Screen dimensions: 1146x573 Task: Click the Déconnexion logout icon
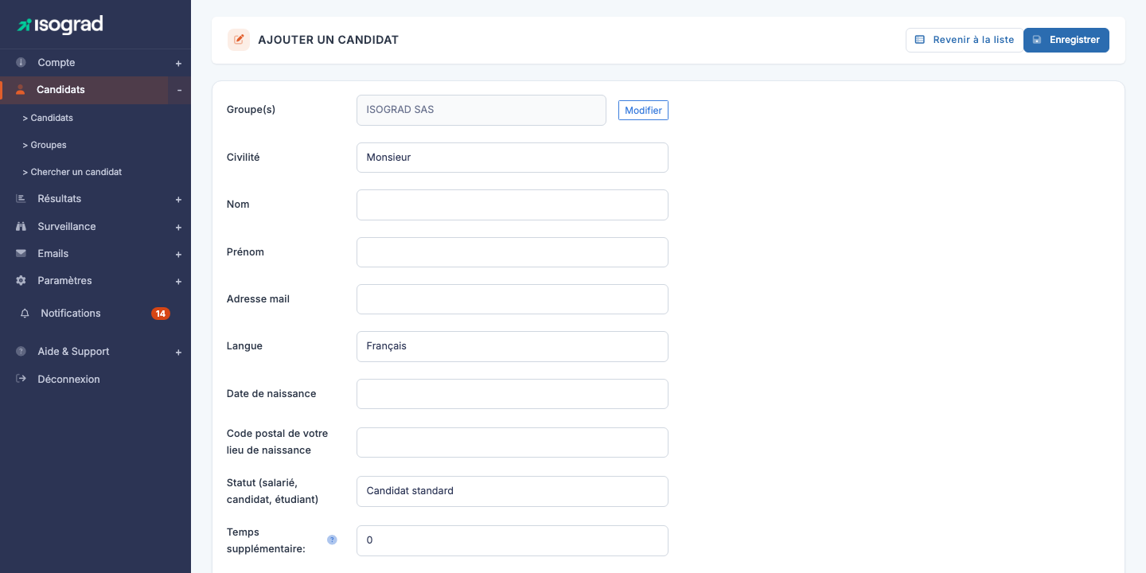point(21,379)
